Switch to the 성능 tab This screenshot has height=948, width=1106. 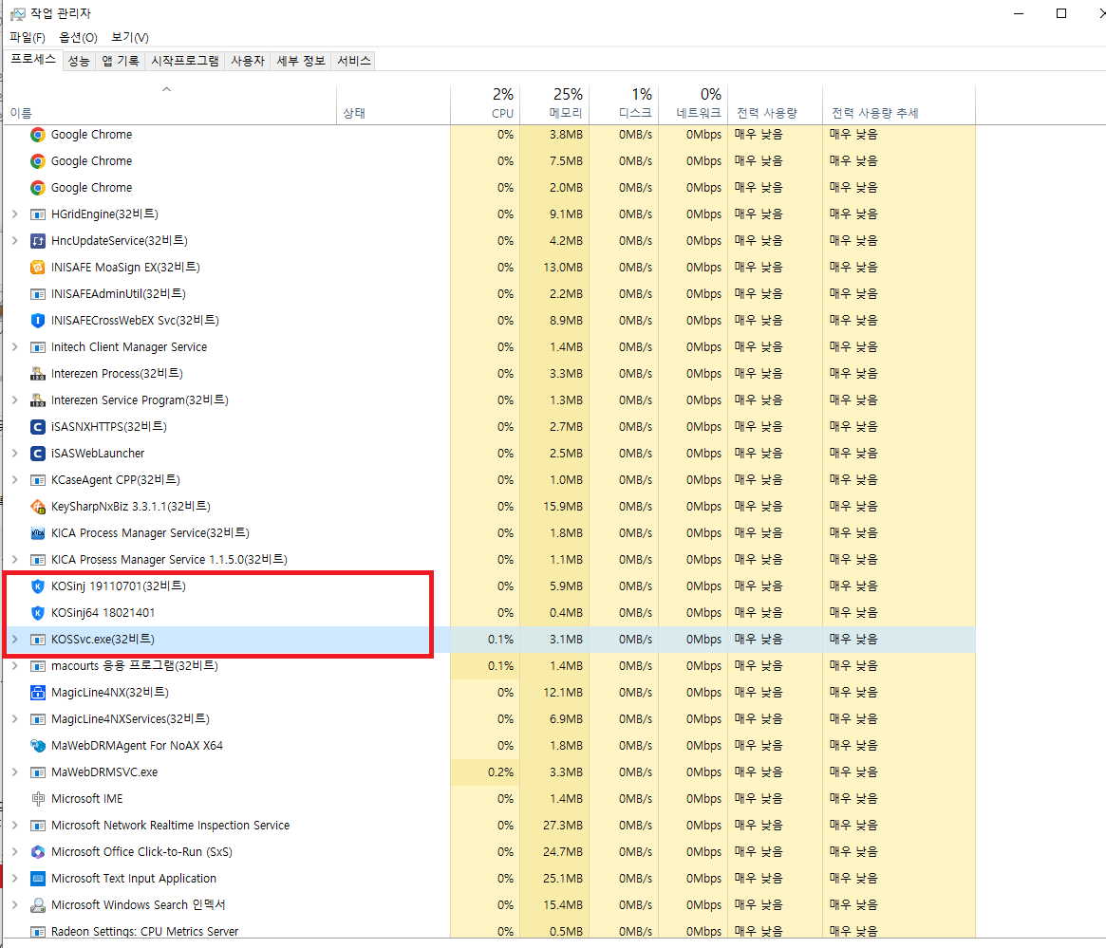(79, 62)
